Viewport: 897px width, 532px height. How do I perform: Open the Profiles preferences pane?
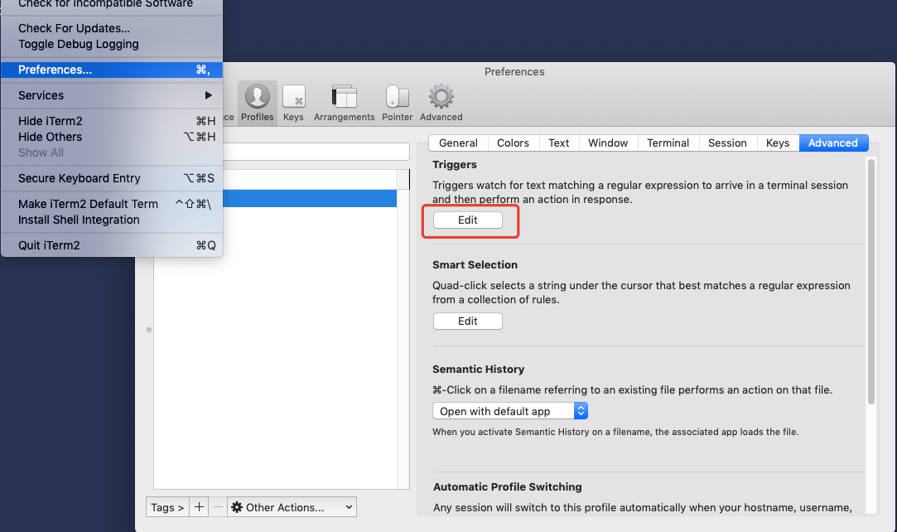257,103
